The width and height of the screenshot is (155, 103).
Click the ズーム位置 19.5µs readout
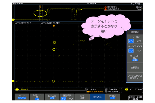pos(50,23)
